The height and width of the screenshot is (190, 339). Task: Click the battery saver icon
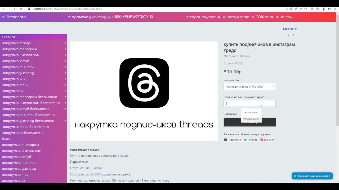[329, 9]
